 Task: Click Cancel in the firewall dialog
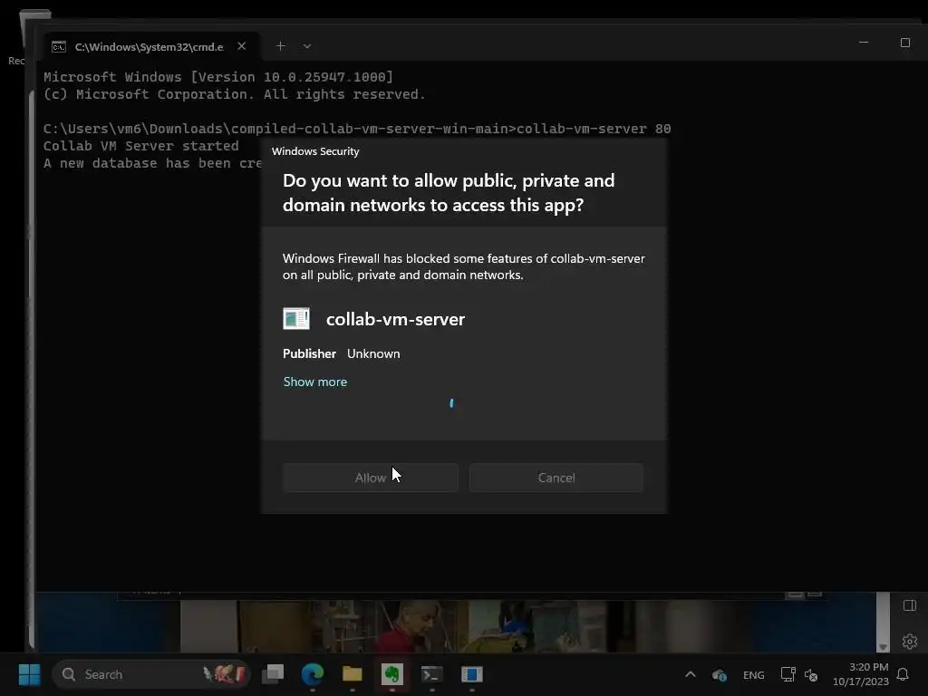[x=556, y=478]
